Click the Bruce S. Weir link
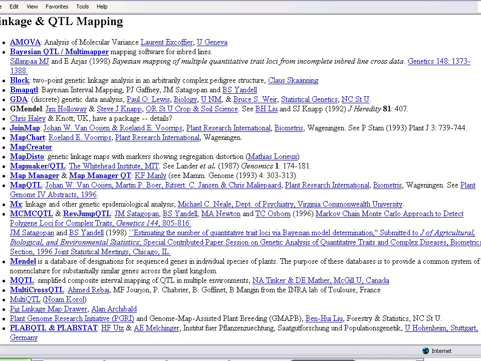Screen dimensions: 481x361 click(x=255, y=99)
